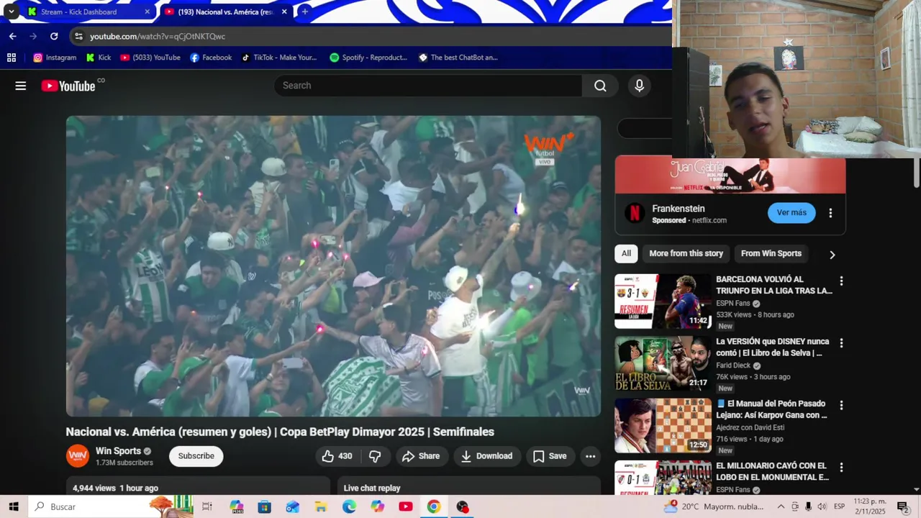Open options for Disney versión video
The height and width of the screenshot is (518, 921).
pos(840,343)
